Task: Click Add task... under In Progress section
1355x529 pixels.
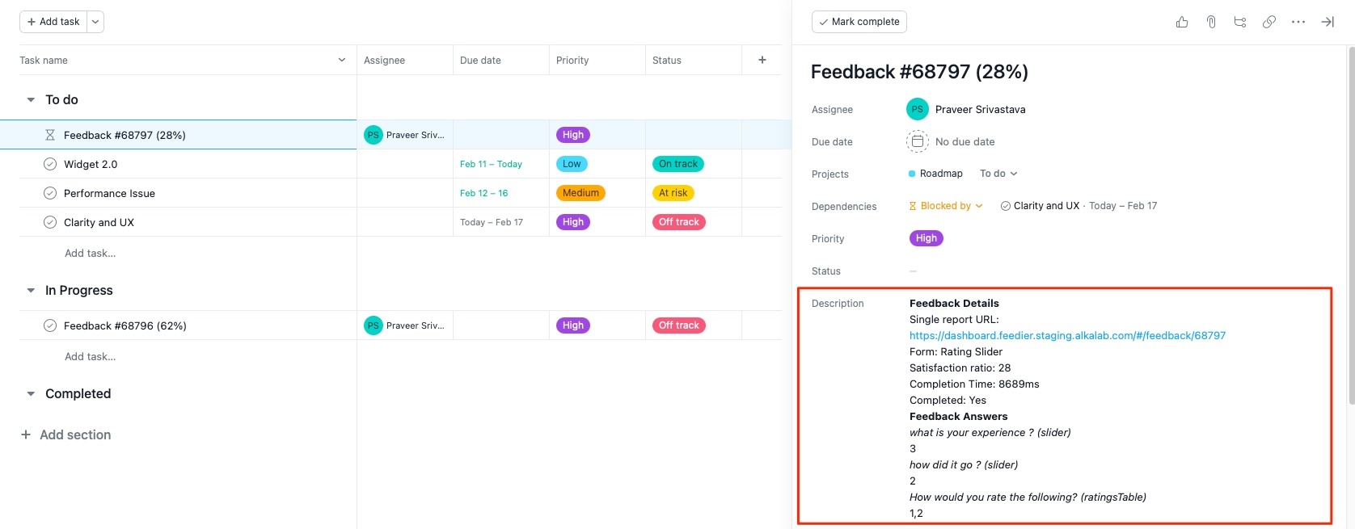Action: (91, 356)
